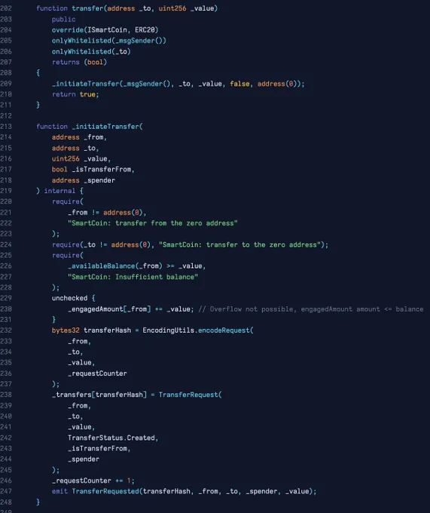Click 'TransferStatus.Created,' on line 242
The width and height of the screenshot is (430, 513).
[x=113, y=438]
